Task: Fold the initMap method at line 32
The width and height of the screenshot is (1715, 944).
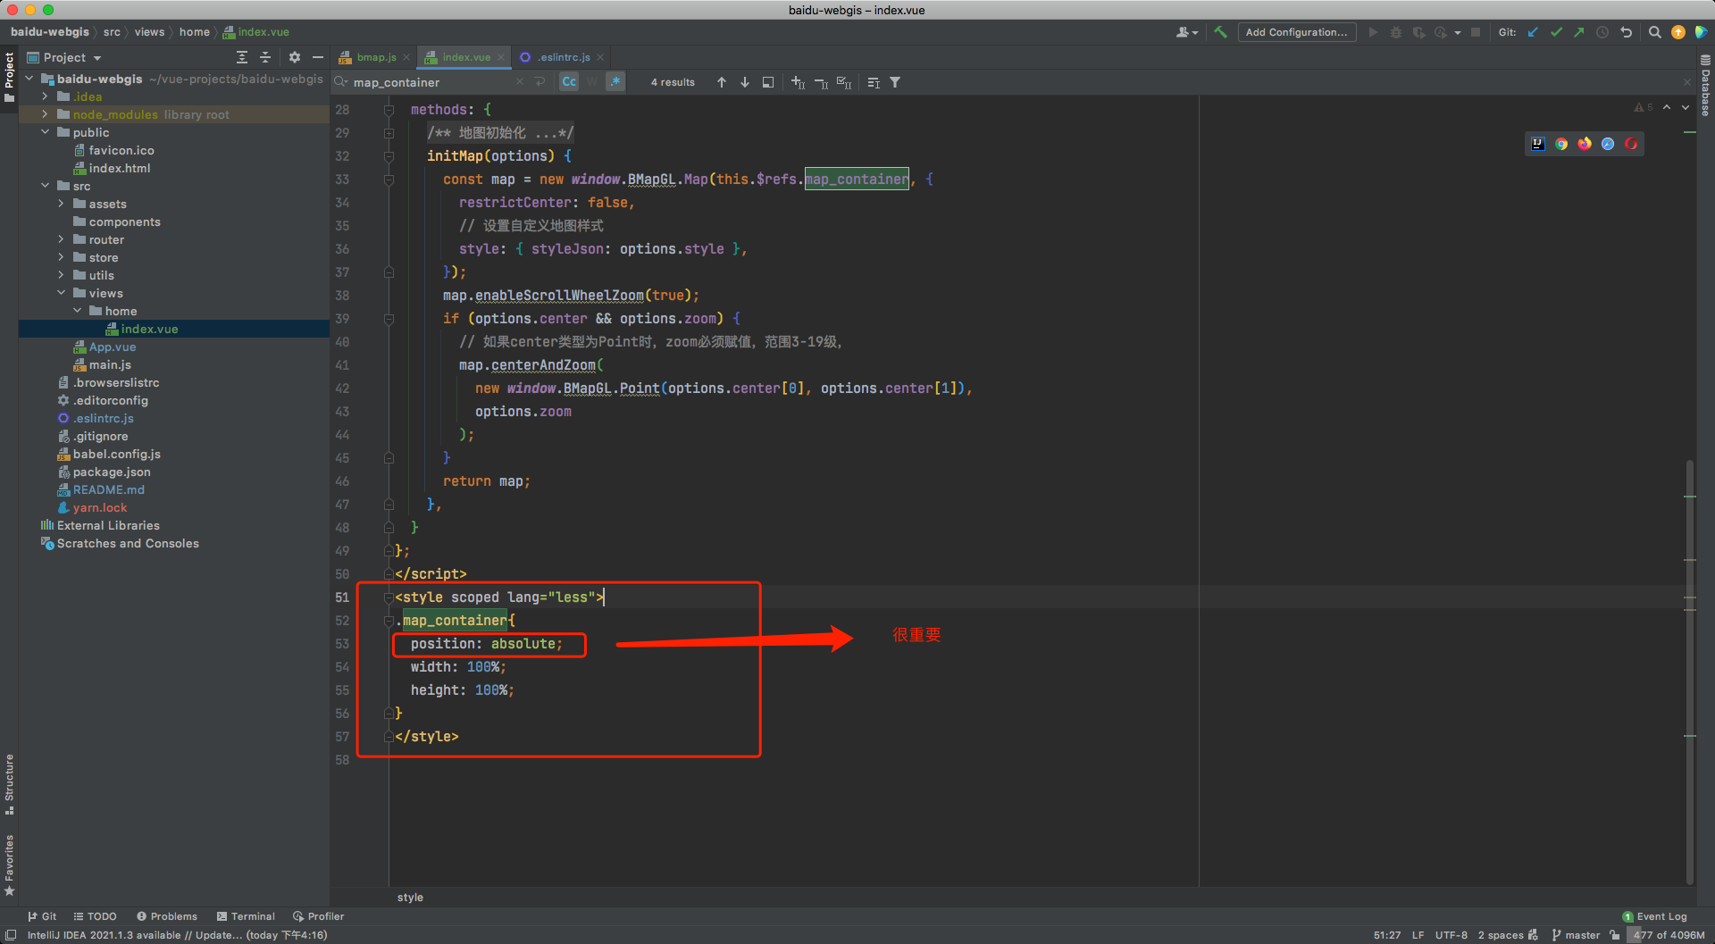Action: pos(389,156)
